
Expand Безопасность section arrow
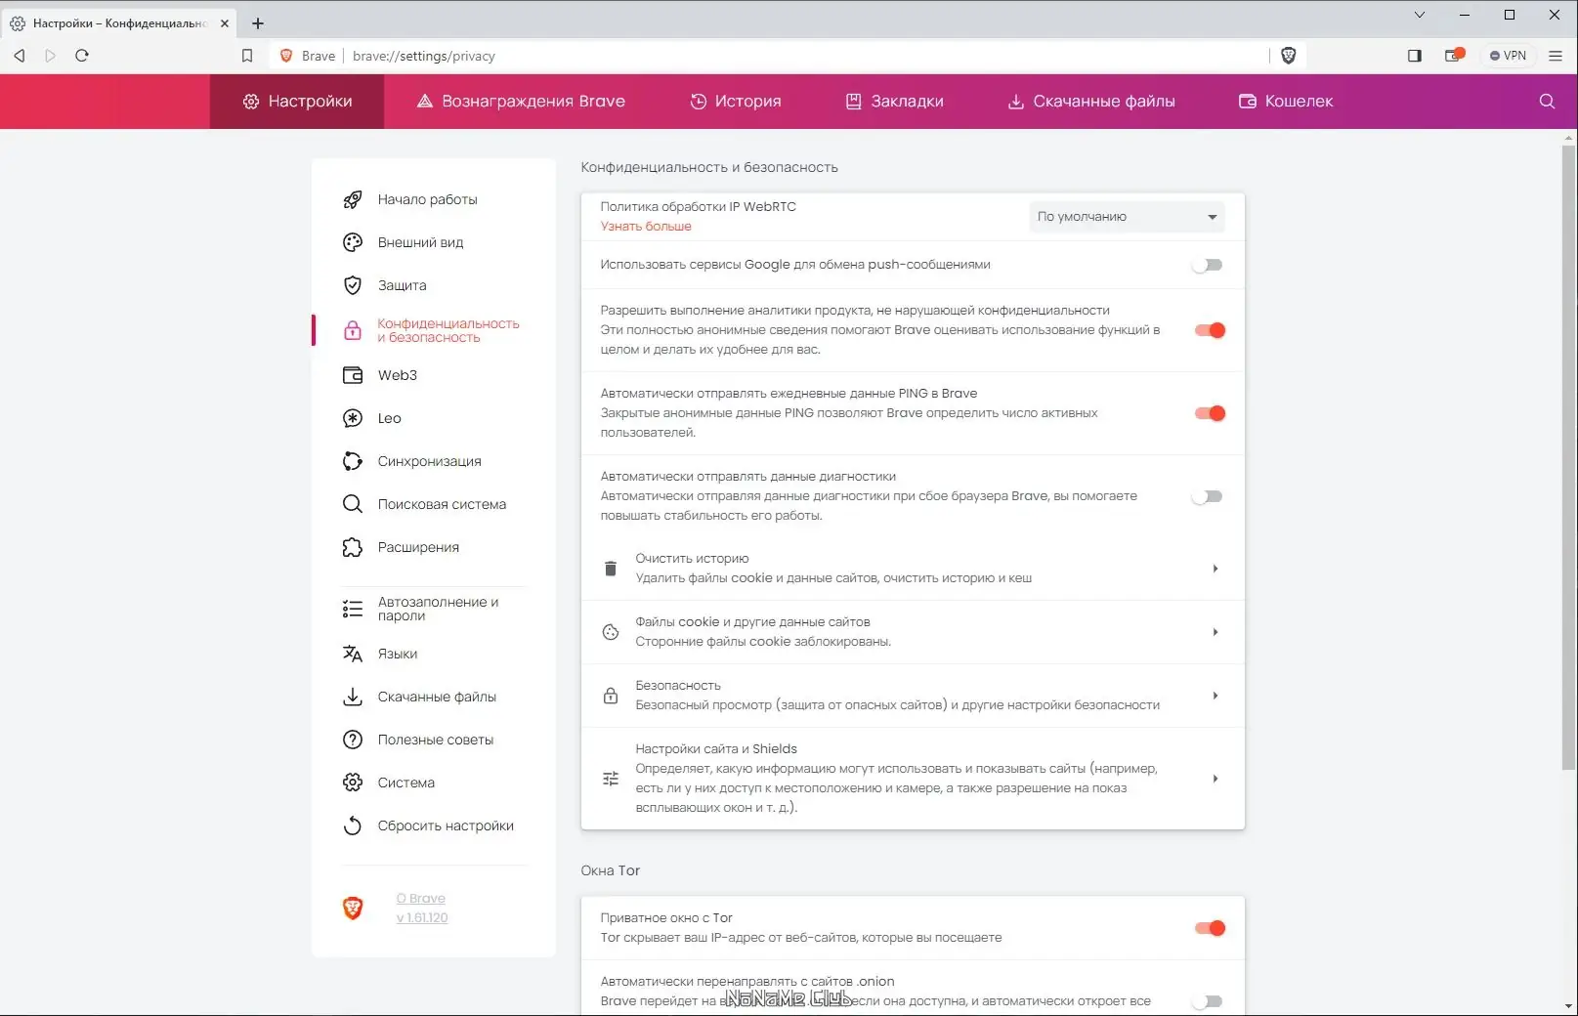(1215, 696)
